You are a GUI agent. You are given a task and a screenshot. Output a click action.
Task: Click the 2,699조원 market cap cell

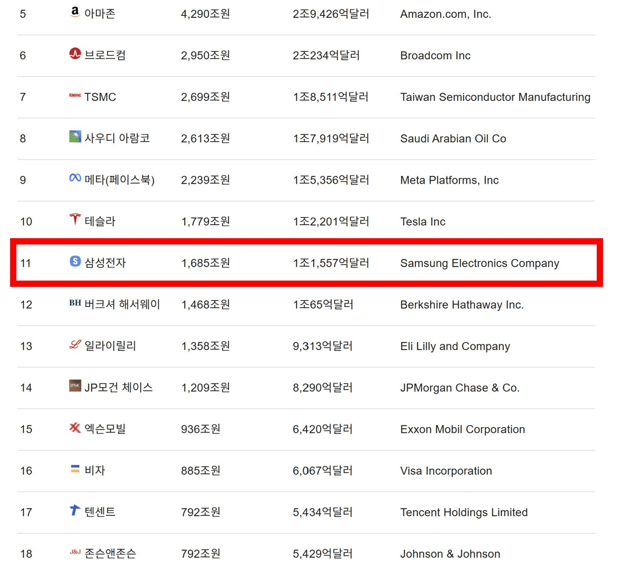(205, 97)
